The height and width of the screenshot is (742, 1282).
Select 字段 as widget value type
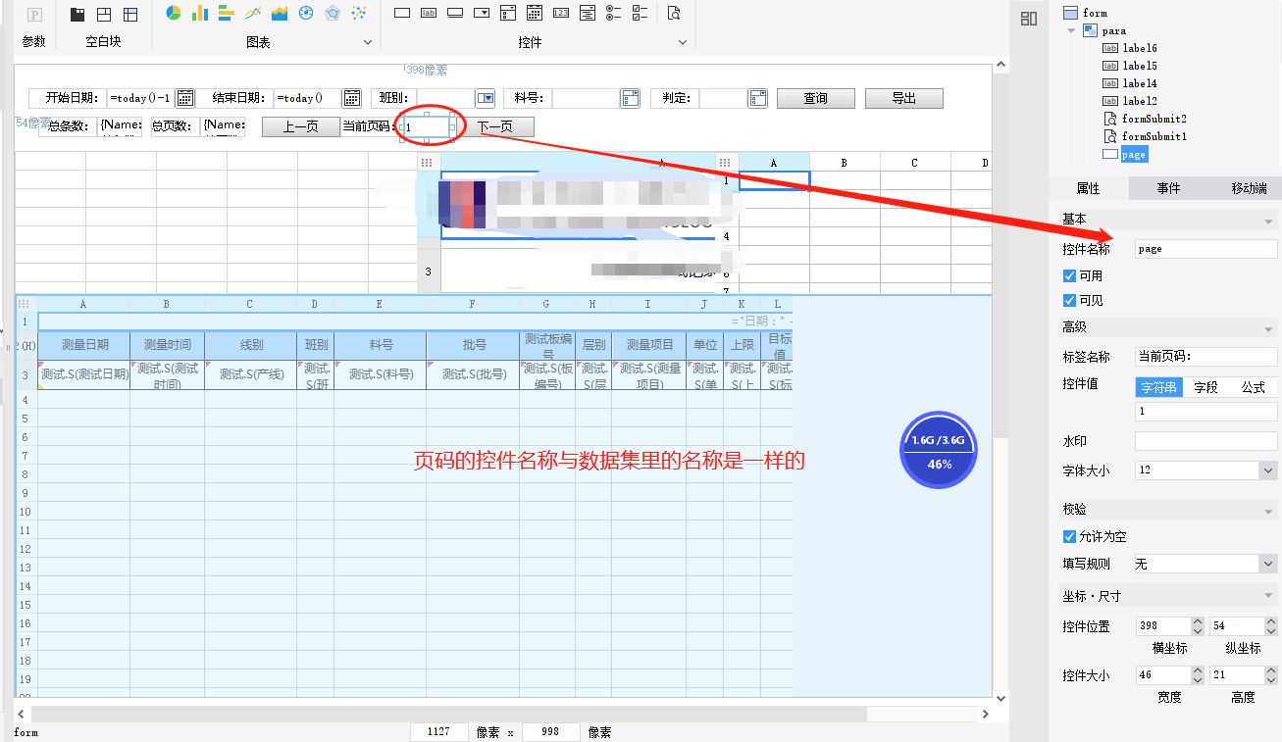1205,387
